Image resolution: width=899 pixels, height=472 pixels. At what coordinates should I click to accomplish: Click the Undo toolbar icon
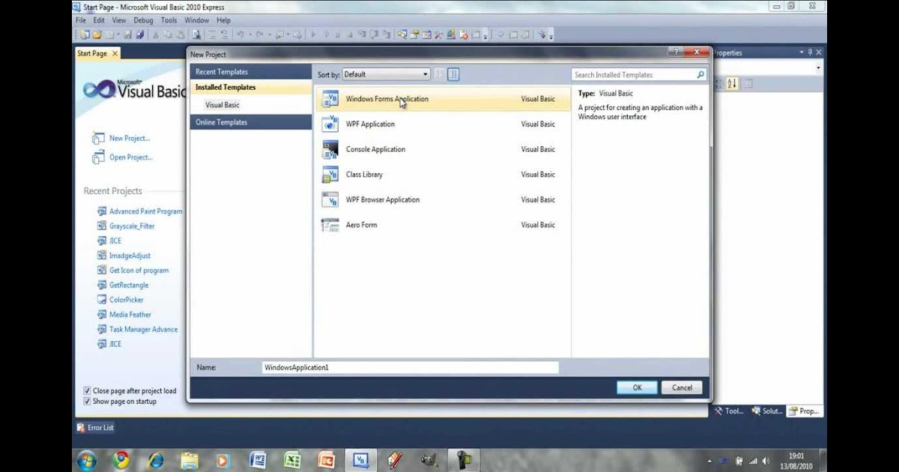click(x=240, y=34)
